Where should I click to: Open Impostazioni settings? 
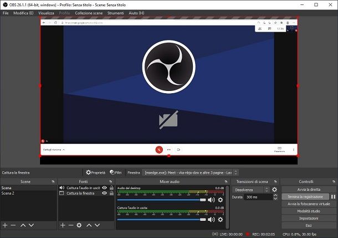pyautogui.click(x=309, y=218)
